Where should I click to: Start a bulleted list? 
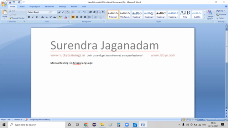pyautogui.click(x=73, y=12)
